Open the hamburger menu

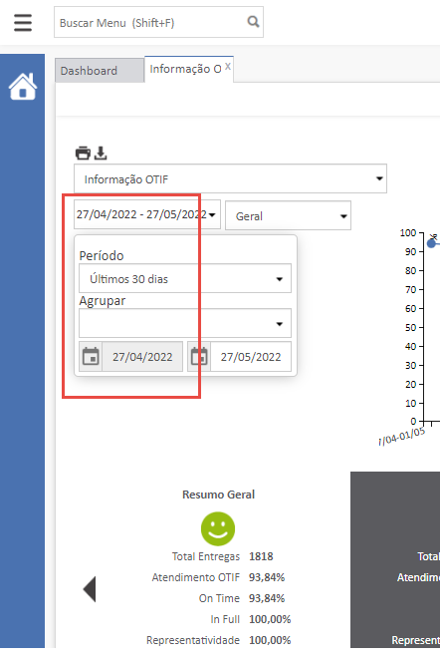point(23,22)
